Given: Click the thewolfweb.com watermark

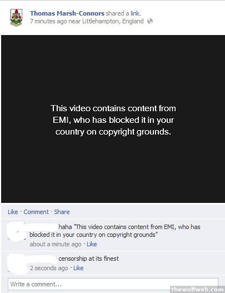Looking at the screenshot, I should tap(198, 289).
